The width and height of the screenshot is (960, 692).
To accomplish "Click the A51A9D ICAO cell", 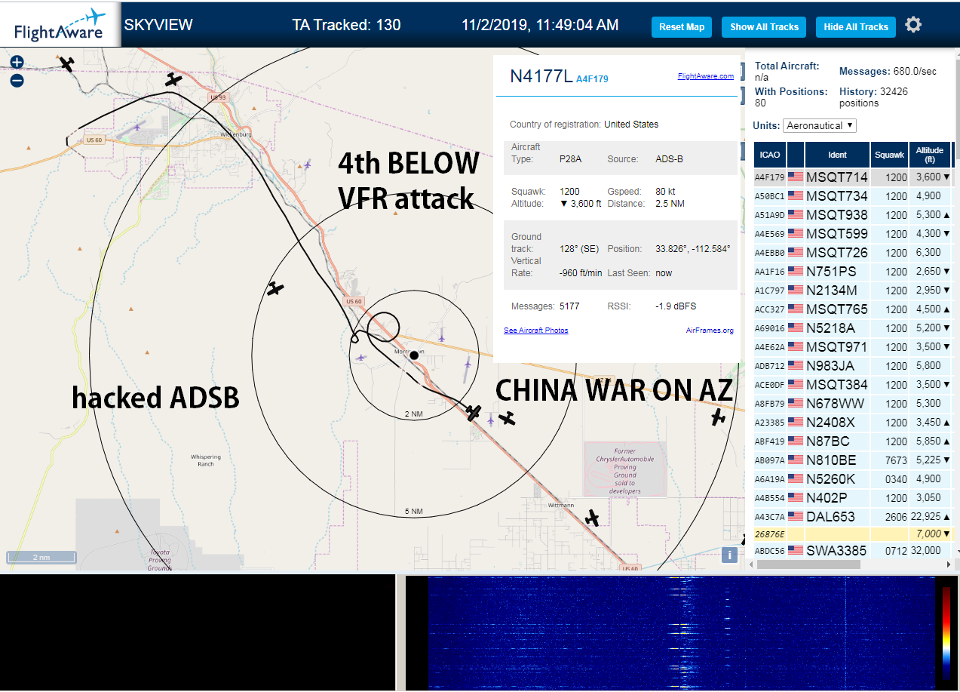I will click(x=770, y=215).
